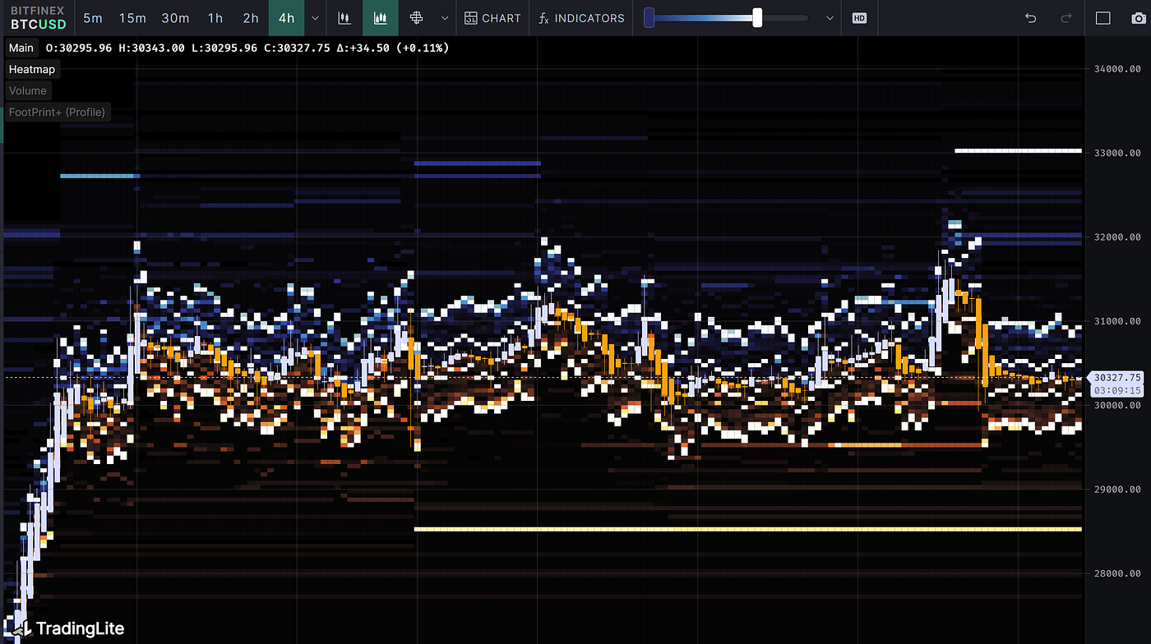The image size is (1151, 644).
Task: Click the 29000.00 price axis label
Action: [x=1116, y=489]
